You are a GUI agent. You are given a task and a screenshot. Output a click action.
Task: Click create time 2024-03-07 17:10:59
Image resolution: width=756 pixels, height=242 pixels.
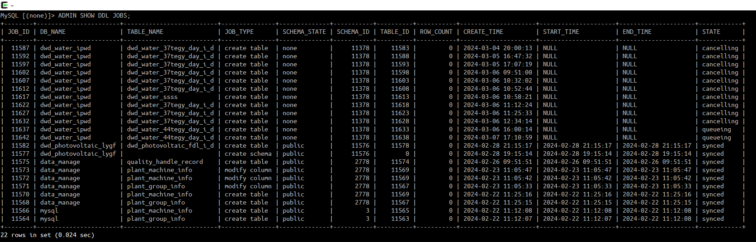pyautogui.click(x=498, y=138)
